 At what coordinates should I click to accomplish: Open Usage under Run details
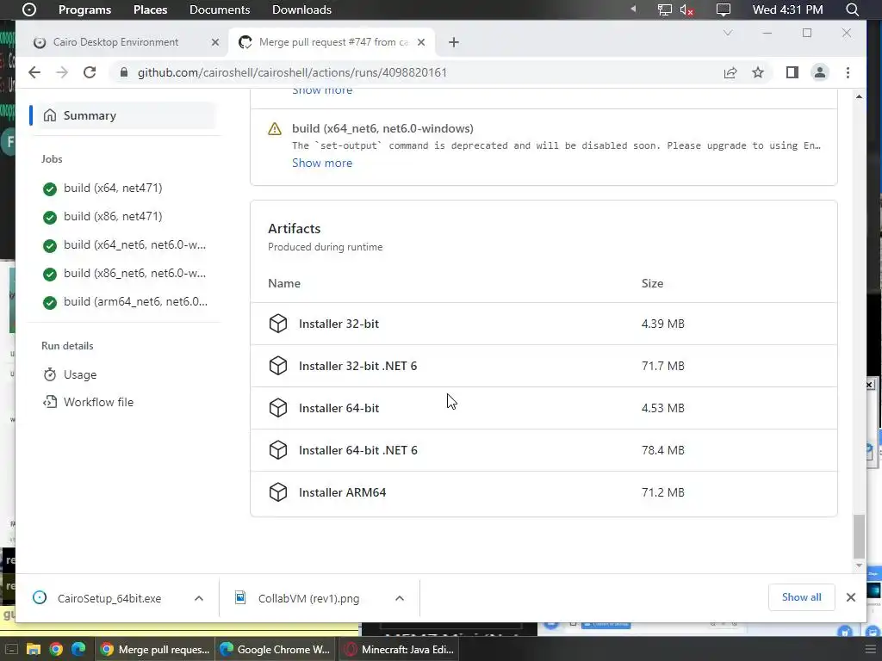point(79,374)
